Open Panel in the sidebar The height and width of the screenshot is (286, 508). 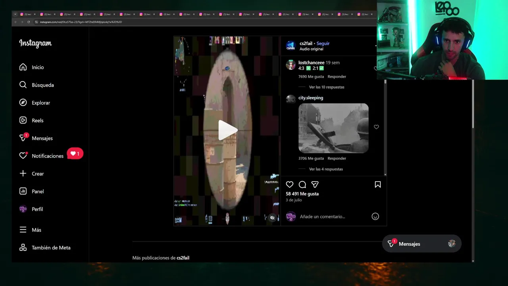click(x=32, y=191)
